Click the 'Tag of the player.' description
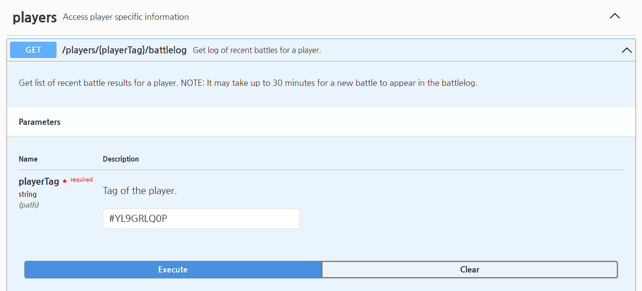 pos(139,191)
